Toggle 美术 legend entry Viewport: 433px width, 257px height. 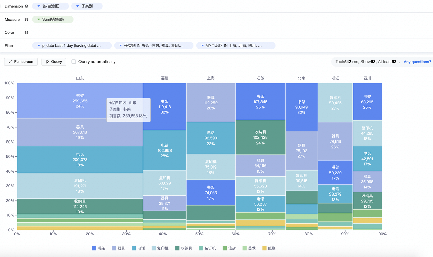(x=248, y=248)
